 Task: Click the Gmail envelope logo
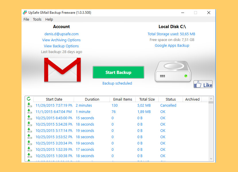click(x=62, y=70)
